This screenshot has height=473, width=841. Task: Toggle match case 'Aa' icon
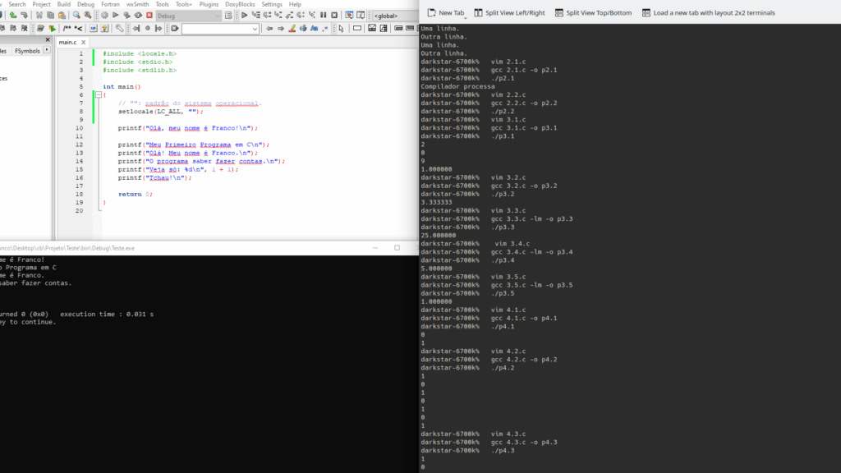click(315, 29)
